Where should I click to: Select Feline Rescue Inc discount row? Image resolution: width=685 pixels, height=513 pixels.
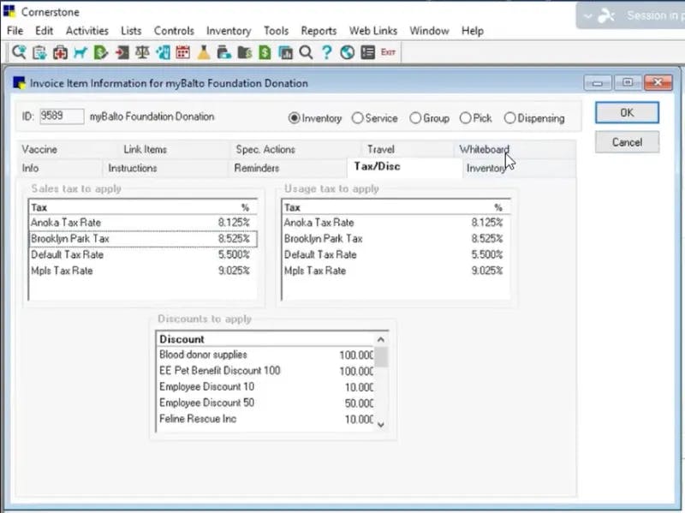[x=265, y=419]
